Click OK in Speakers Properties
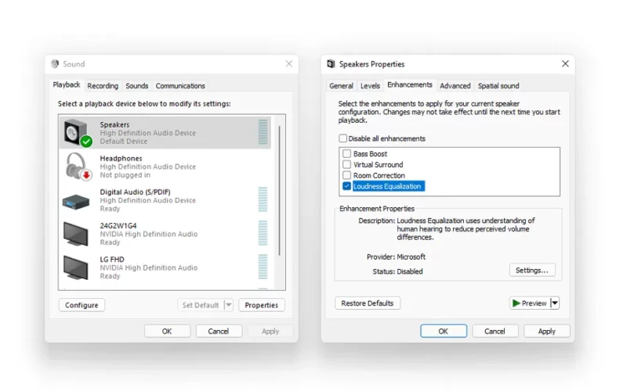627x391 pixels. pos(443,331)
